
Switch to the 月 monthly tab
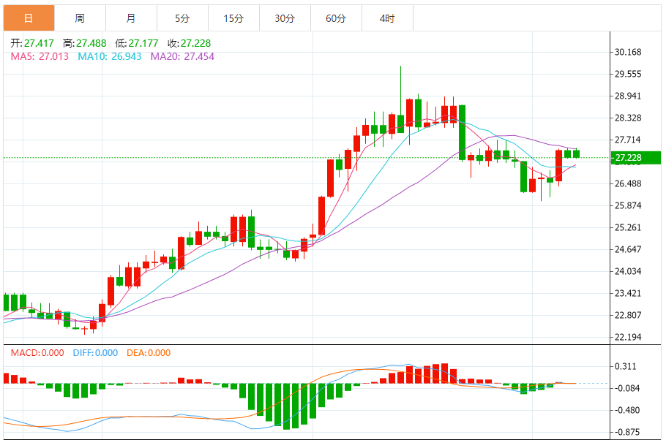(131, 18)
